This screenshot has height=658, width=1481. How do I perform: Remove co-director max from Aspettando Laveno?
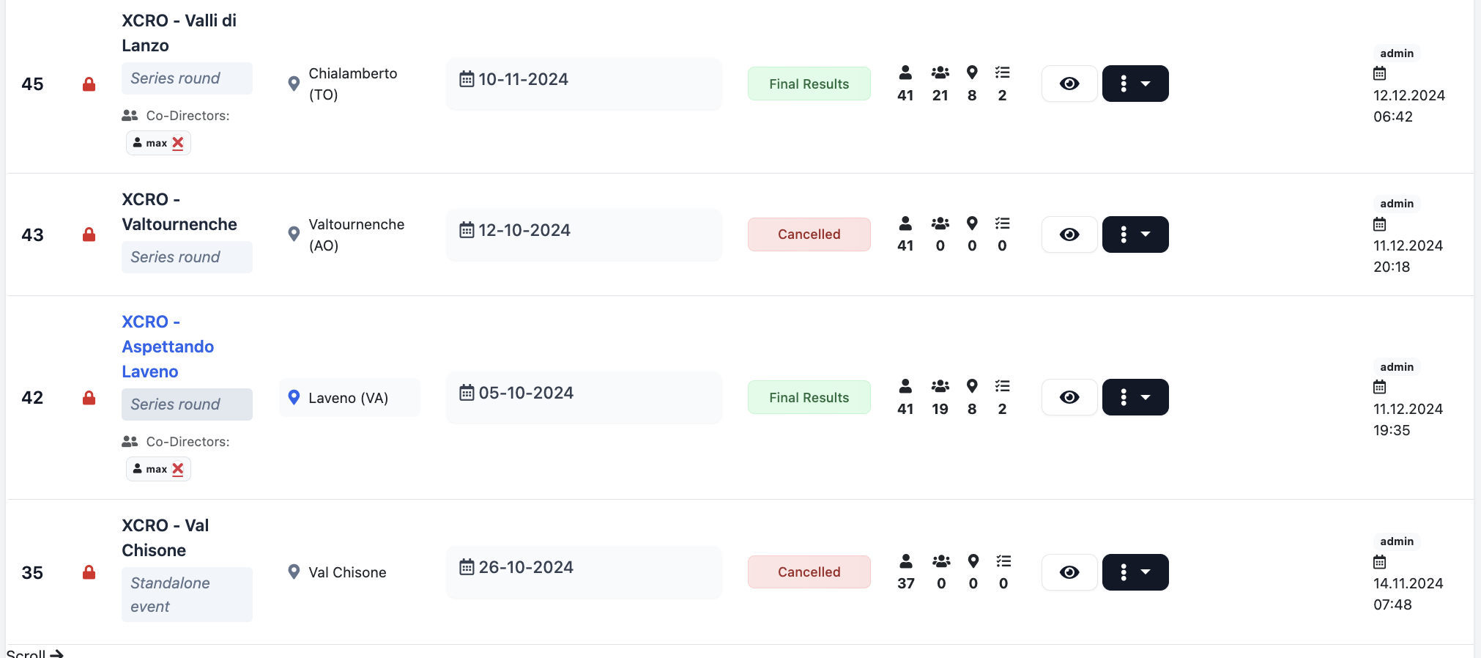tap(178, 469)
